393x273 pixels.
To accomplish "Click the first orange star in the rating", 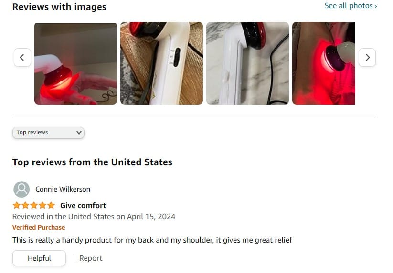I will pyautogui.click(x=17, y=205).
